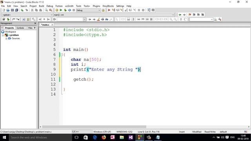Select the Workspace tree node

(10, 32)
